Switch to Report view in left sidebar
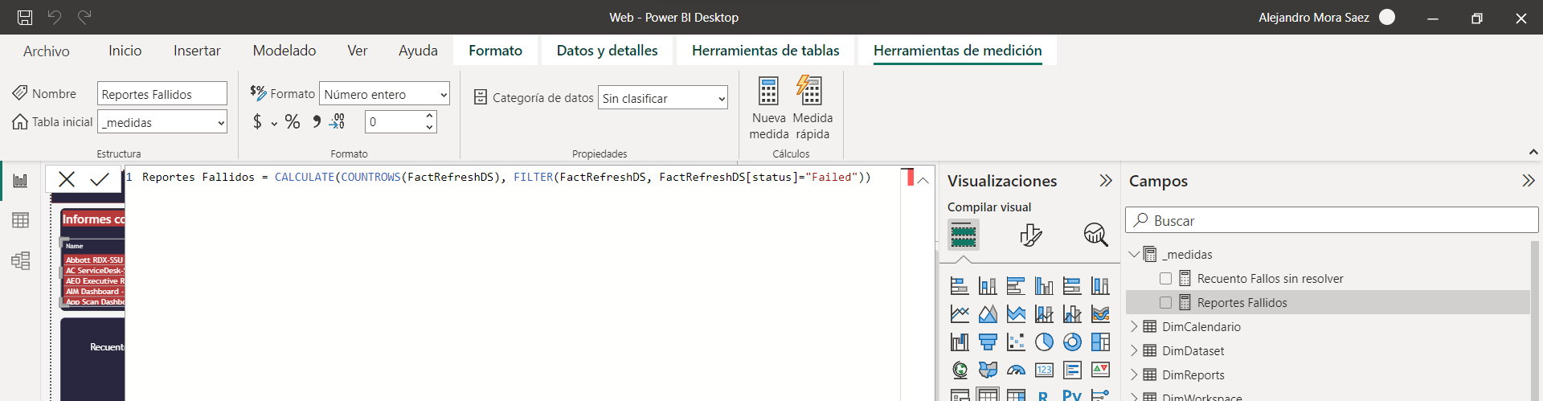Screen dimensions: 1543x401 pyautogui.click(x=20, y=181)
